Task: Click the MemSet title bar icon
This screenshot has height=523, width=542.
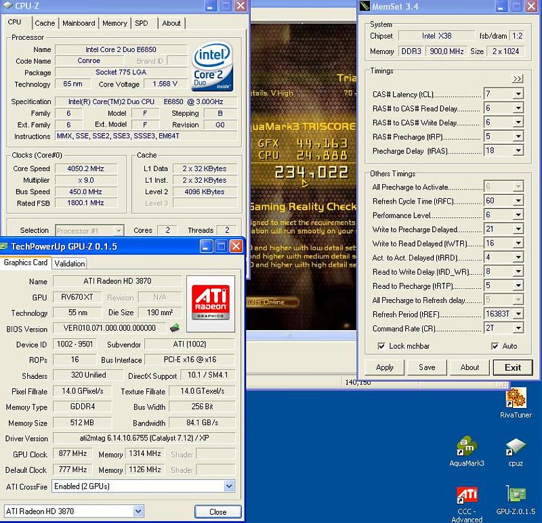Action: pyautogui.click(x=364, y=6)
